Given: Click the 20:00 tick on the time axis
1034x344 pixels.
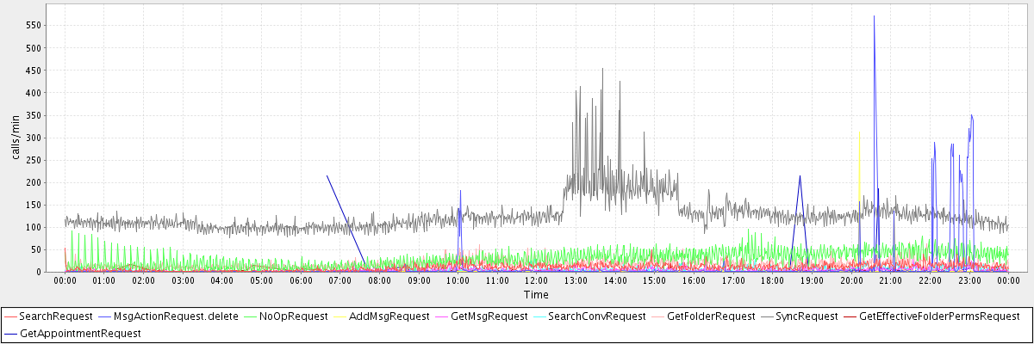Looking at the screenshot, I should coord(850,280).
